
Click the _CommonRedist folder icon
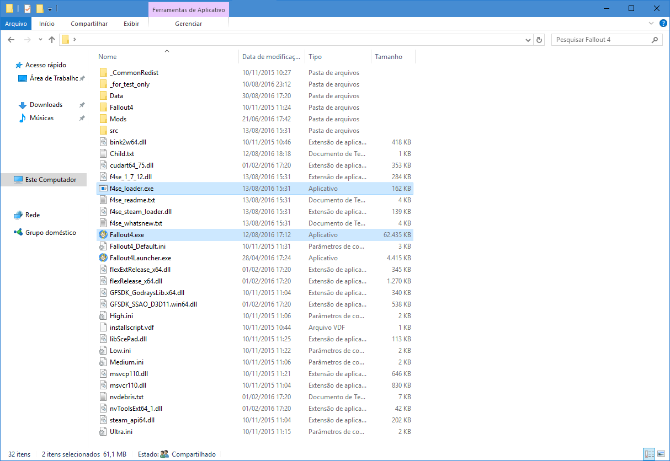tap(103, 73)
